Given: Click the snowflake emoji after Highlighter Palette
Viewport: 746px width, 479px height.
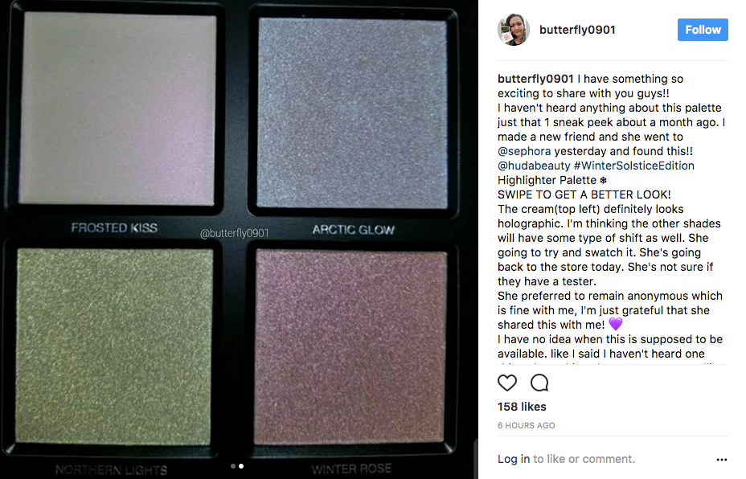Looking at the screenshot, I should coord(603,180).
